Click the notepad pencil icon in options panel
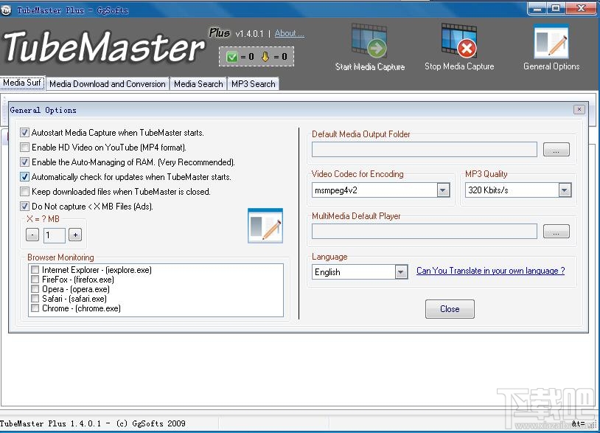Screen dimensions: 600x433 tap(265, 226)
